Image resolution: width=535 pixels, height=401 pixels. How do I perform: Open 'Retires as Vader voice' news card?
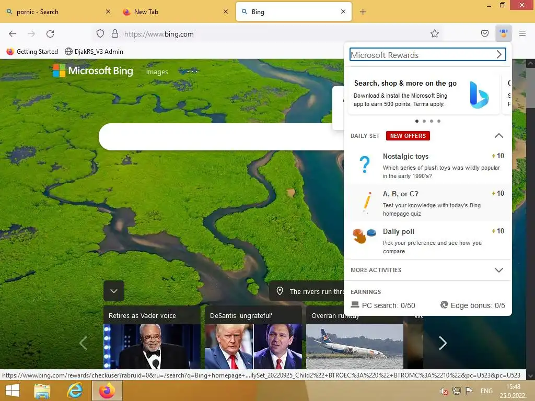pyautogui.click(x=152, y=338)
